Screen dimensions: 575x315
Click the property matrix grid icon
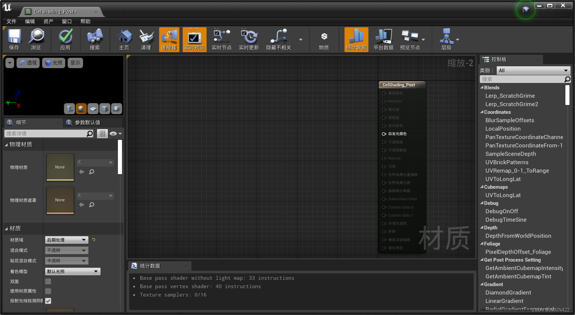pyautogui.click(x=102, y=134)
